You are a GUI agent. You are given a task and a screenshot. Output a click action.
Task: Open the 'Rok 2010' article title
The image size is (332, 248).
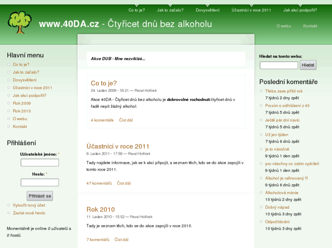tap(100, 209)
